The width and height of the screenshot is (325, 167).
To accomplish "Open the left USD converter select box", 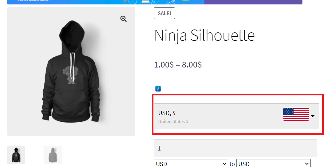I will tap(191, 164).
